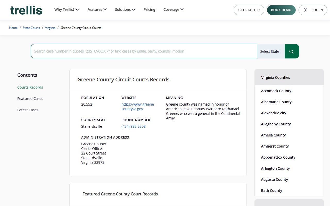This screenshot has height=206, width=330.
Task: Open Virginia breadcrumb link
Action: pyautogui.click(x=50, y=28)
